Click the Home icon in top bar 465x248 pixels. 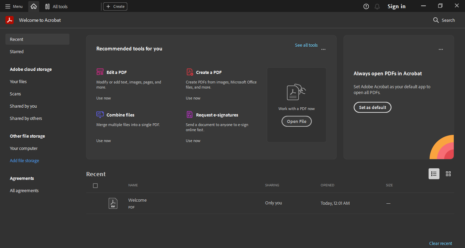click(33, 6)
